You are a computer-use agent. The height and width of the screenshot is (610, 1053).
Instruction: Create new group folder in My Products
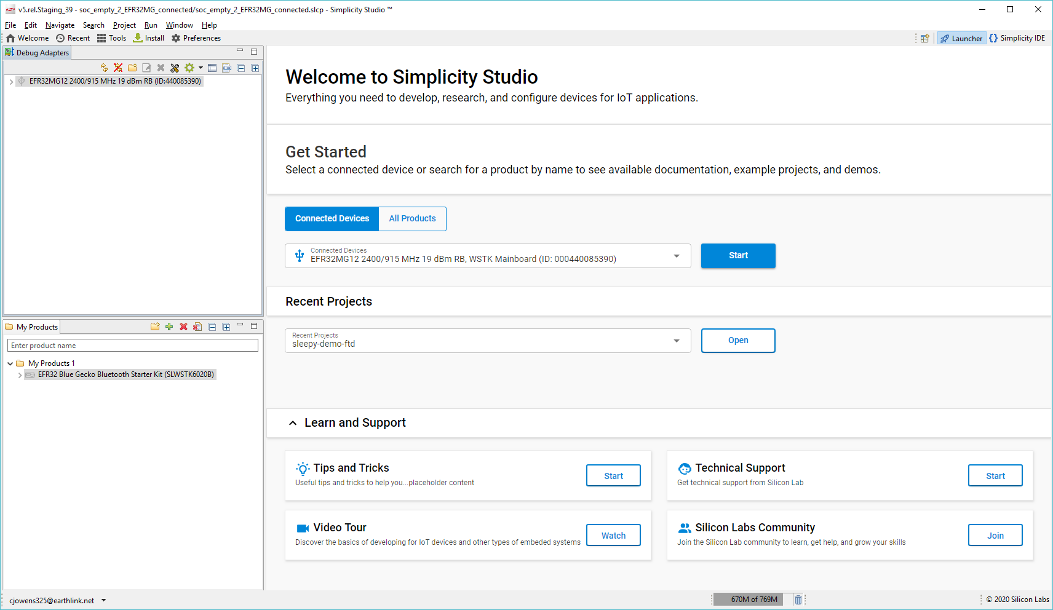pyautogui.click(x=155, y=327)
